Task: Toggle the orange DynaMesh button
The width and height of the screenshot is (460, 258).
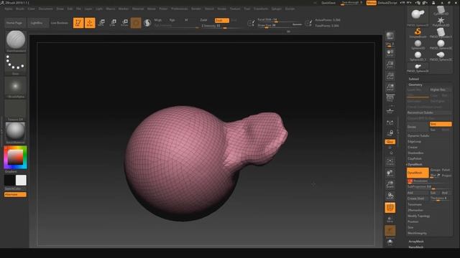Action: 418,173
